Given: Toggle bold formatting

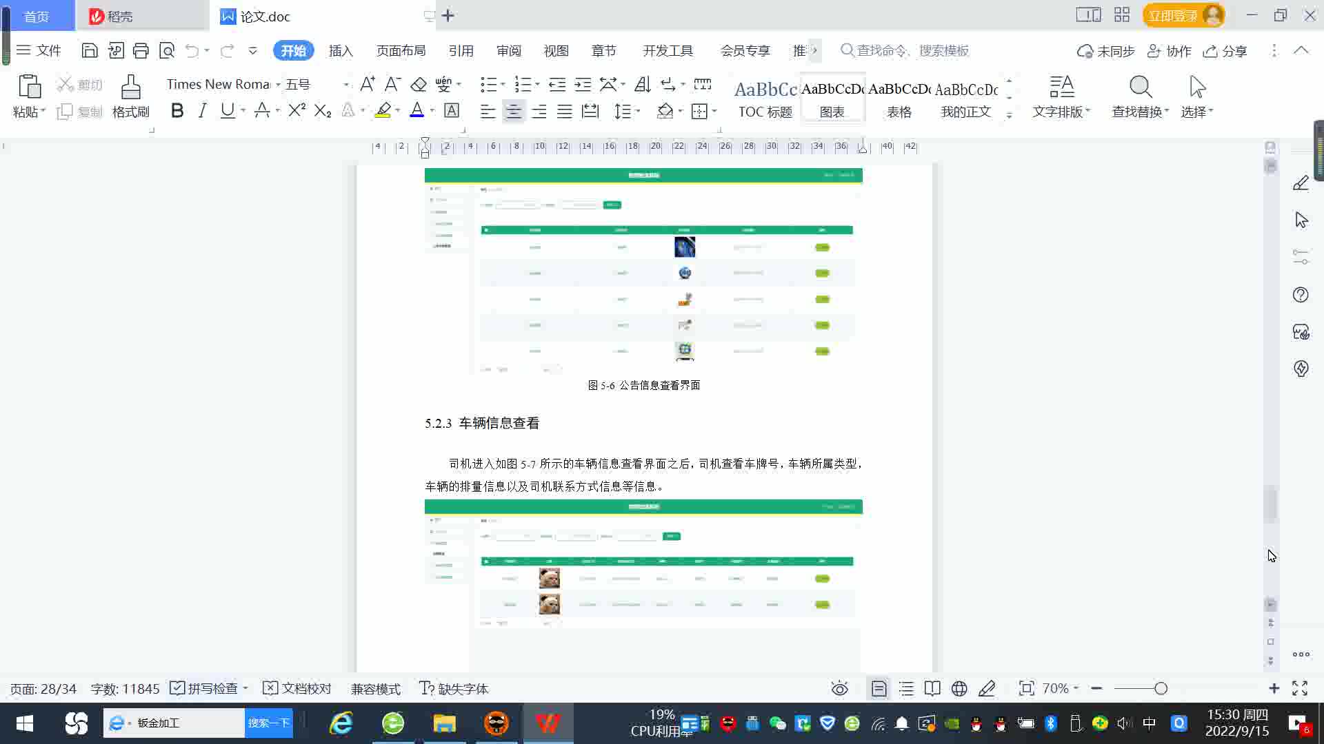Looking at the screenshot, I should pos(177,111).
